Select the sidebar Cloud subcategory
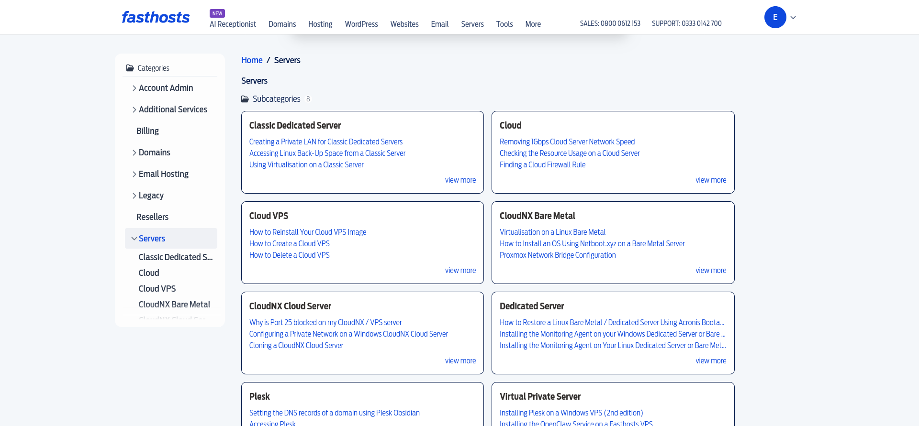This screenshot has height=426, width=919. coord(149,273)
